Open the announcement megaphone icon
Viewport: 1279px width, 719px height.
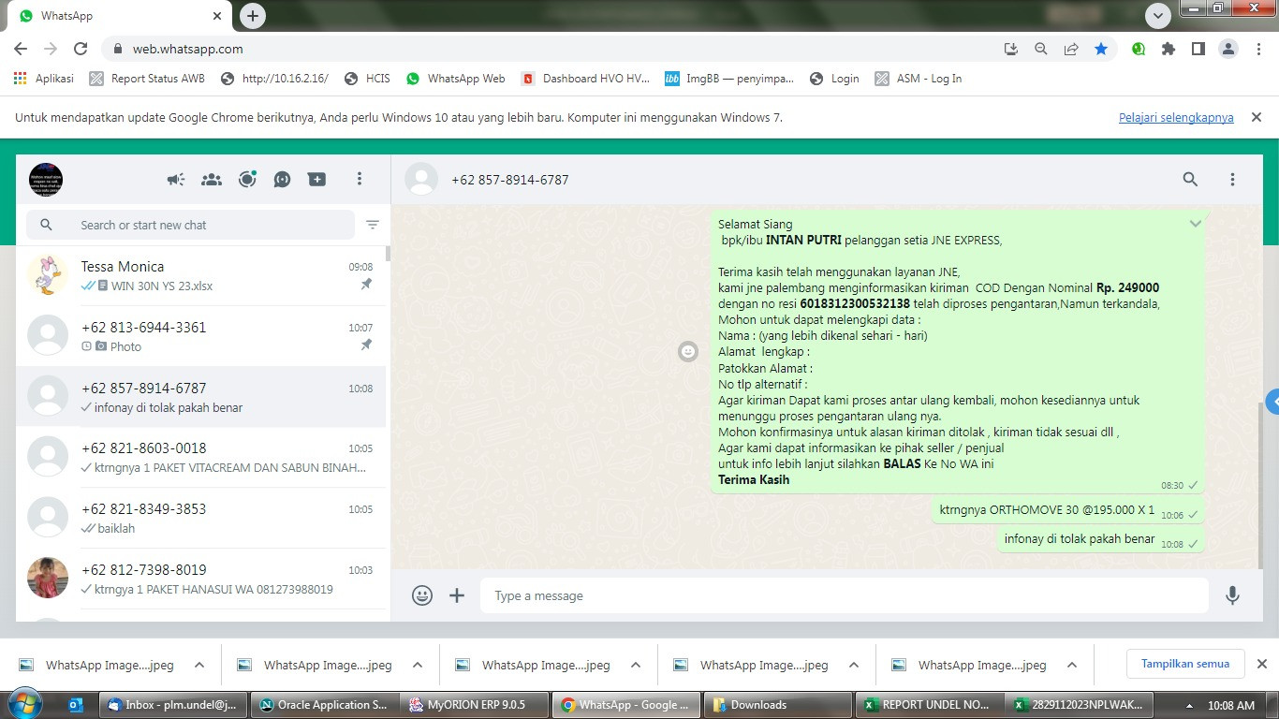pyautogui.click(x=176, y=179)
